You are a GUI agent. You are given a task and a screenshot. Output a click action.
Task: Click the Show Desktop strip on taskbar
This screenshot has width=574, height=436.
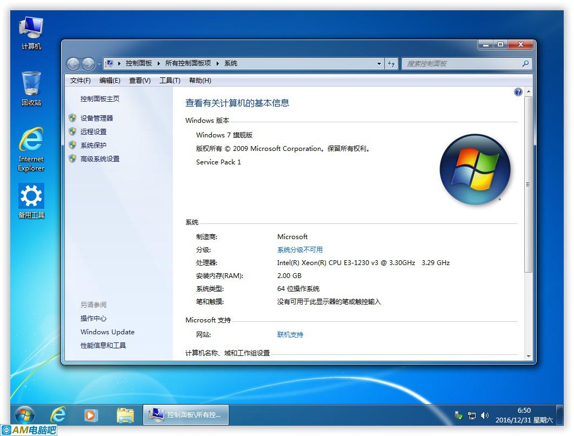click(x=560, y=415)
